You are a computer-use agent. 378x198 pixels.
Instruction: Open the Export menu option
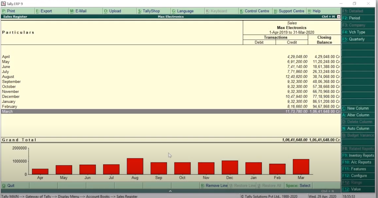click(x=44, y=11)
